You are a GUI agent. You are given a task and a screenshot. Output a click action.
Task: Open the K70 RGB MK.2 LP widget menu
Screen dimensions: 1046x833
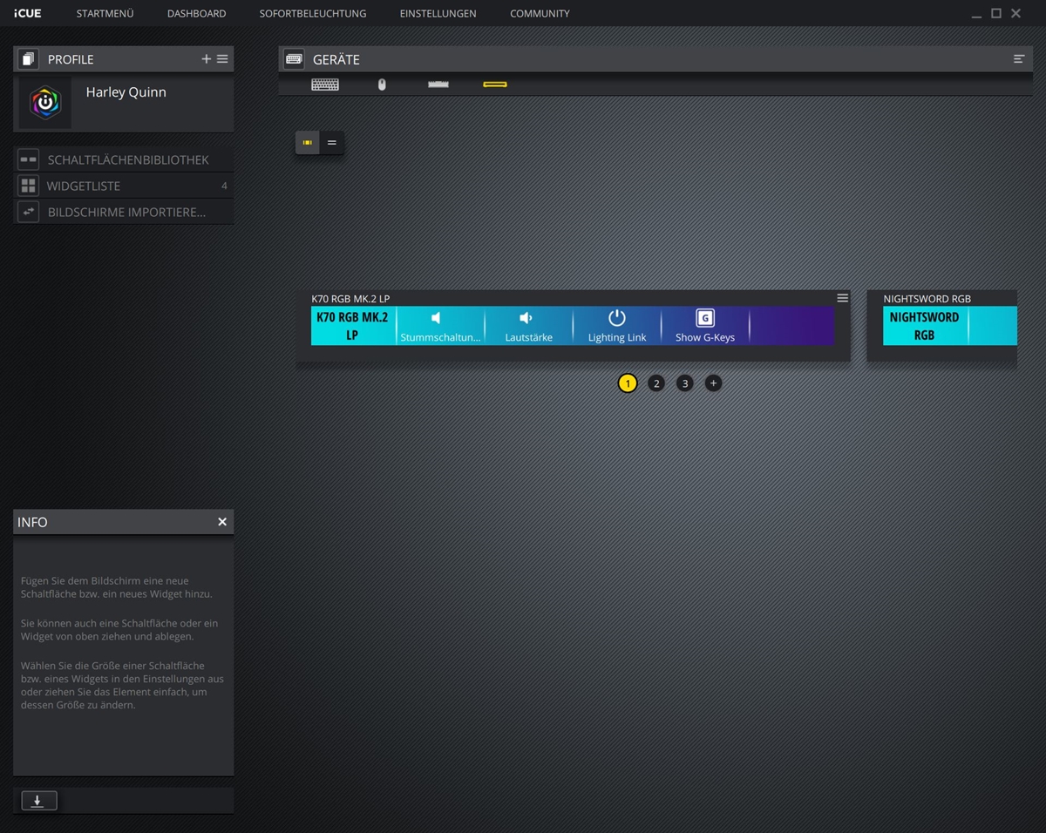842,298
